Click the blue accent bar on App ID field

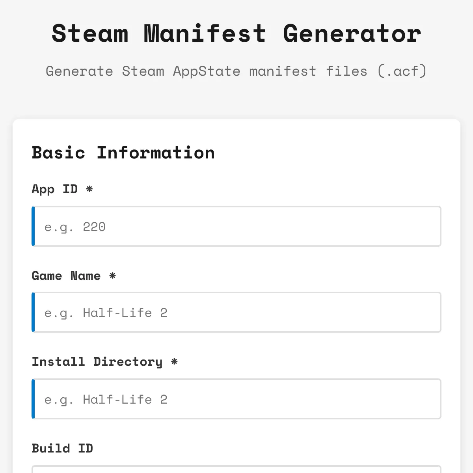(33, 227)
